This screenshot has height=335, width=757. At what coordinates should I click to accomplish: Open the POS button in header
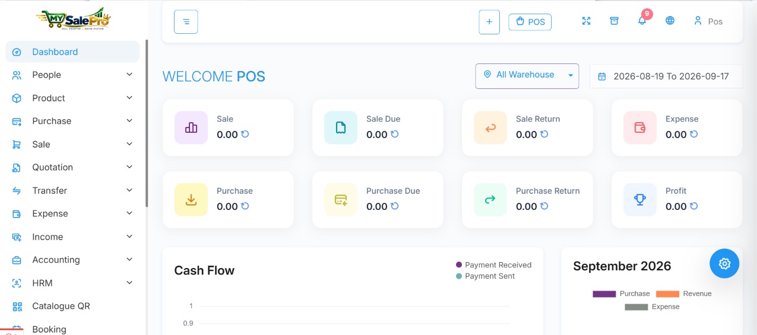530,22
